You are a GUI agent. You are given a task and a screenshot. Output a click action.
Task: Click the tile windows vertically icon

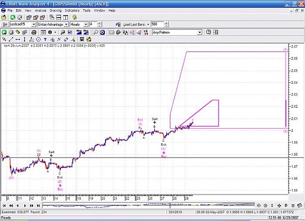[65, 17]
